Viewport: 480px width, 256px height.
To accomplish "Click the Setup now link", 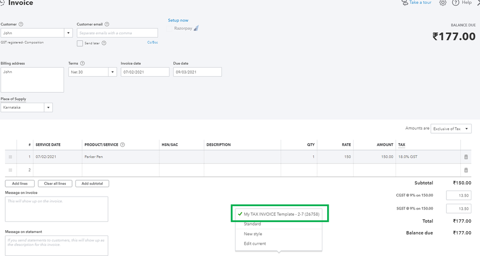I will coord(178,21).
